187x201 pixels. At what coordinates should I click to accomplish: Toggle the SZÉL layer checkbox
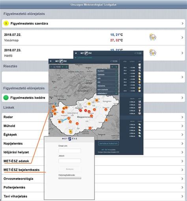(x=116, y=78)
